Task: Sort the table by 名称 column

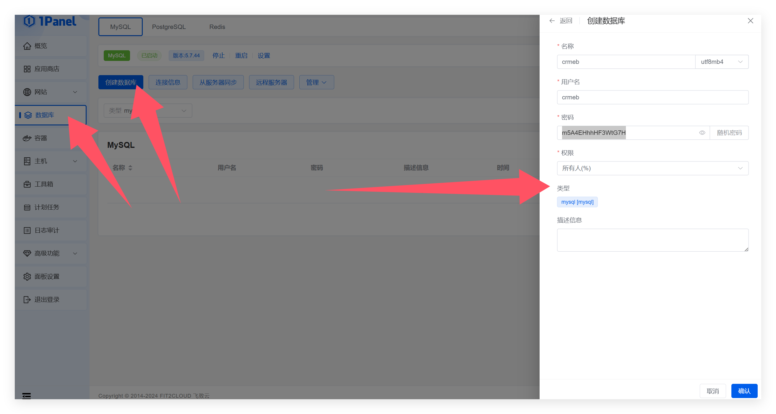Action: click(130, 168)
